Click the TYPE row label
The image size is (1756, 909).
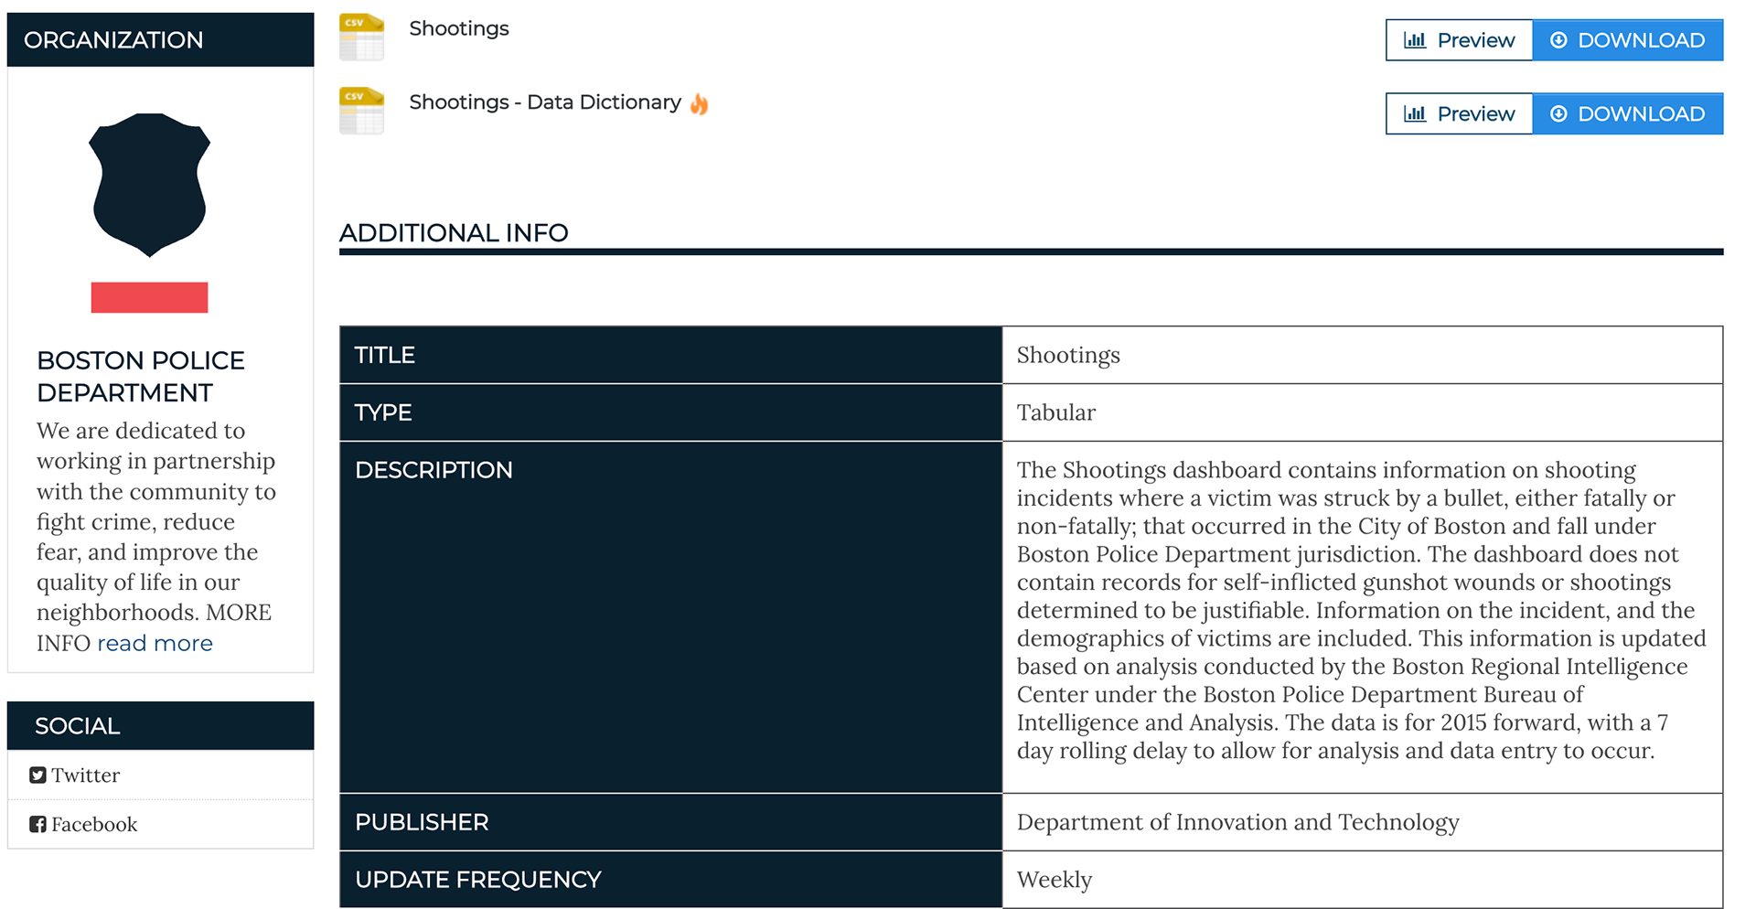point(383,412)
